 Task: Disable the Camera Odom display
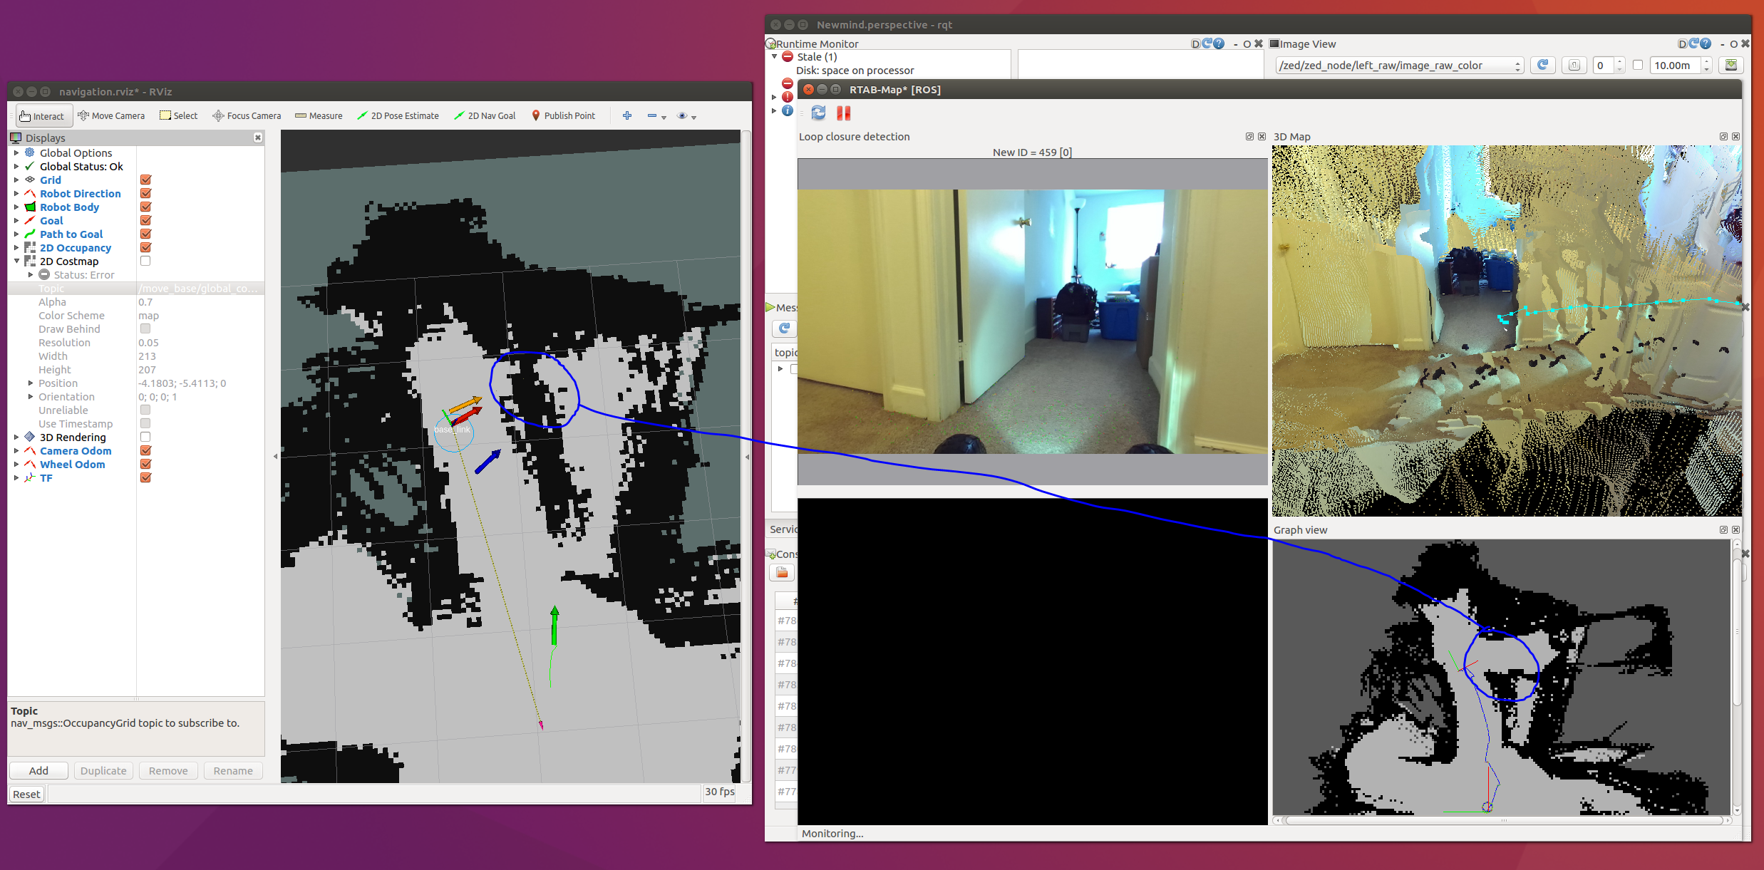(145, 450)
